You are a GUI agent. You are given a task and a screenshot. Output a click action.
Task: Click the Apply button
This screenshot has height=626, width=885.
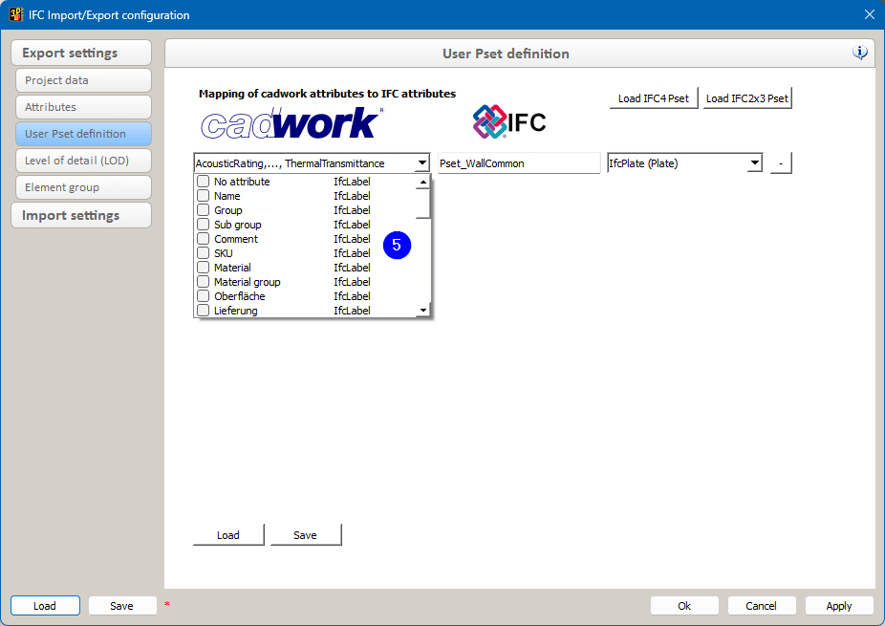pos(838,606)
